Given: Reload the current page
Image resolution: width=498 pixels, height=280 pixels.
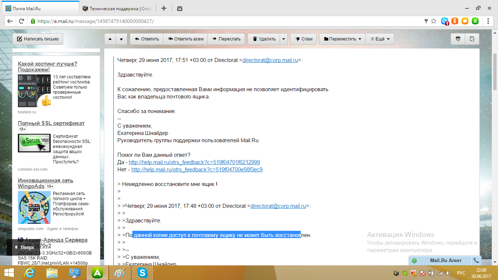Looking at the screenshot, I should click(22, 21).
